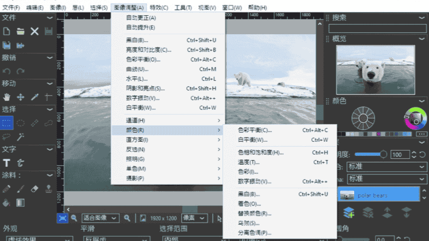Select the Stamp clone tool
The height and width of the screenshot is (241, 429).
coord(48,189)
